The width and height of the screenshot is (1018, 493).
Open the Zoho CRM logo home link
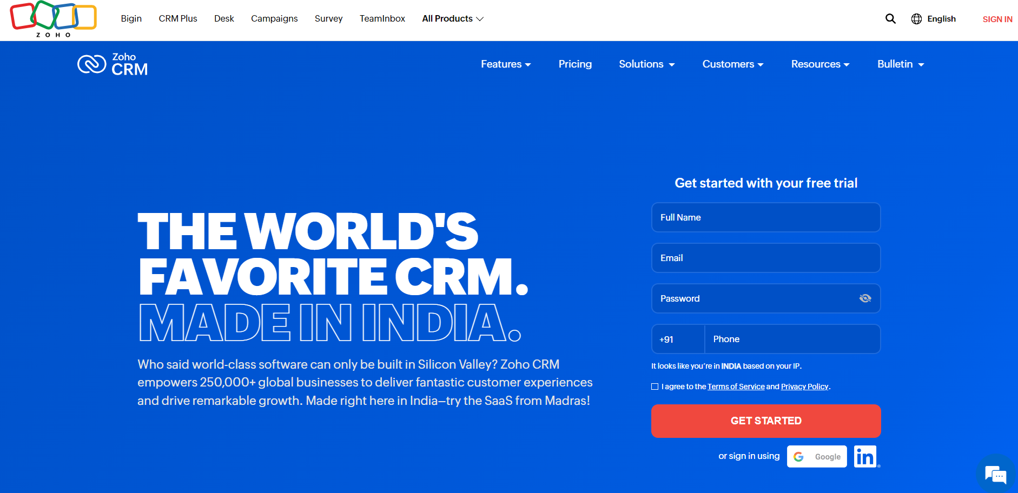pos(113,64)
